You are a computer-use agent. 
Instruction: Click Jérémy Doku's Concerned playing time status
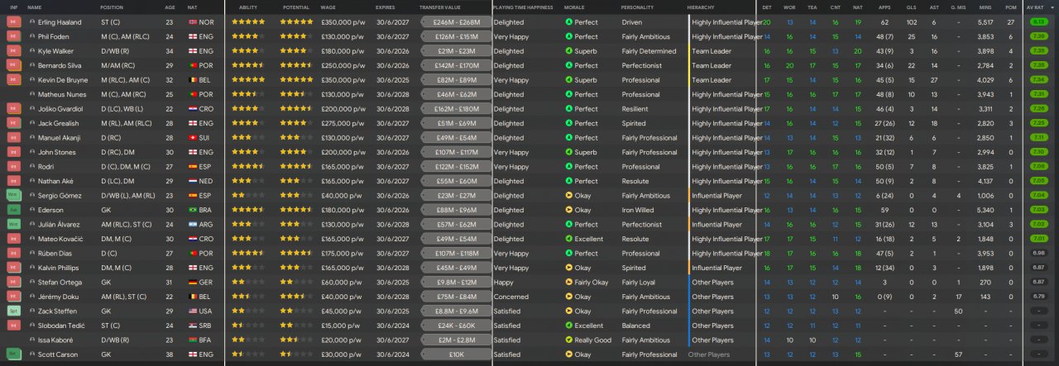click(x=510, y=297)
